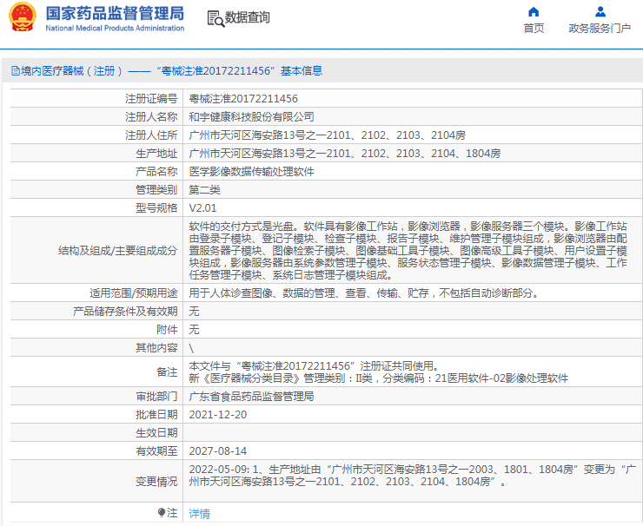
Task: Click the 批准日期 row label
Action: point(156,415)
